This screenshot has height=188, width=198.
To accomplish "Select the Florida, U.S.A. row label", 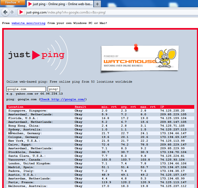I will coord(23,118).
